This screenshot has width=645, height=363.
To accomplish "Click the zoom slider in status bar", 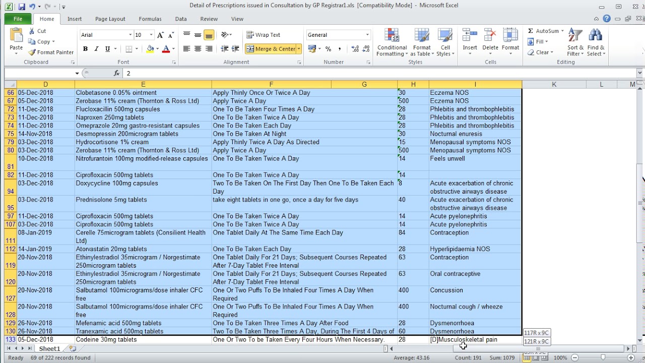I will pyautogui.click(x=603, y=357).
